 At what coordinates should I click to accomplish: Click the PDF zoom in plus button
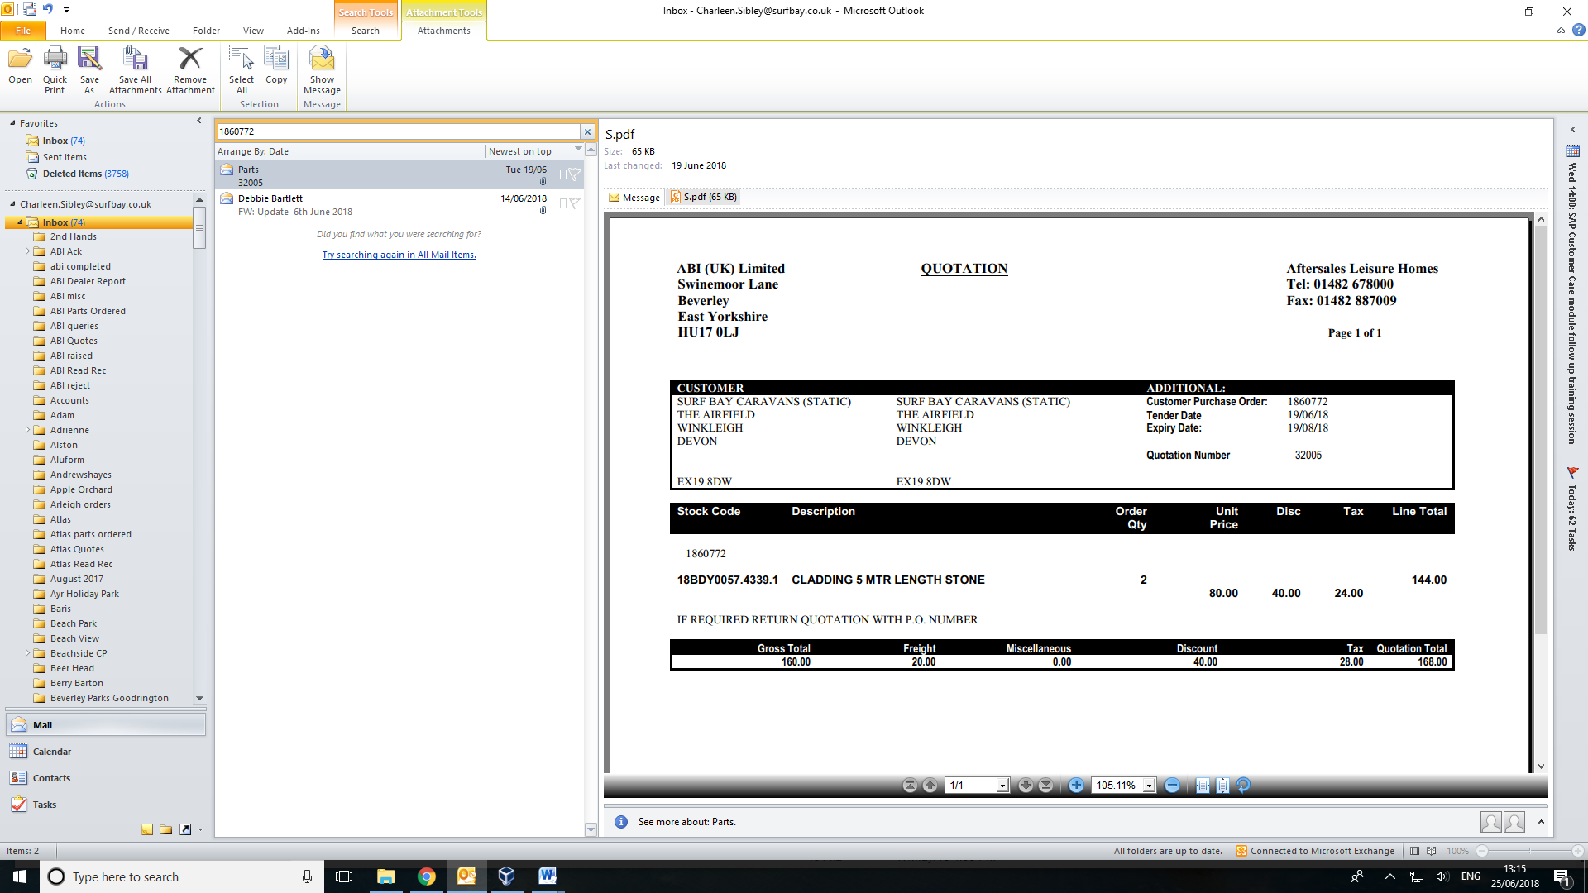tap(1076, 786)
